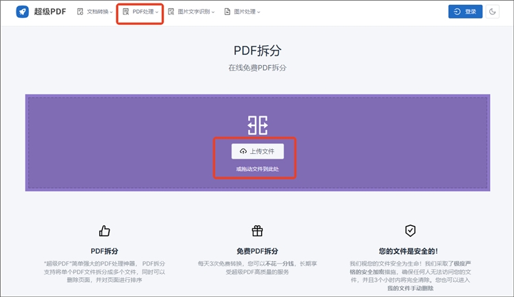Toggle dark mode with the moon icon

coord(493,12)
